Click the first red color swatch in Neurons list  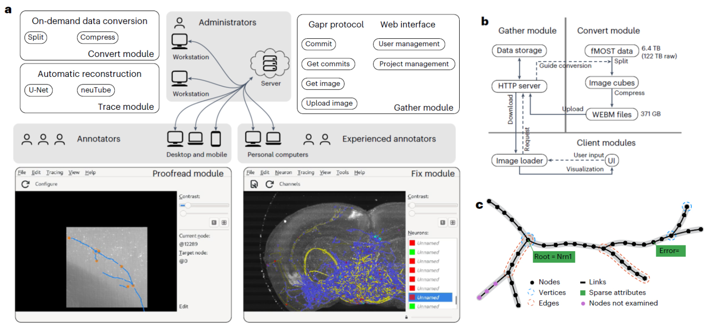click(412, 243)
